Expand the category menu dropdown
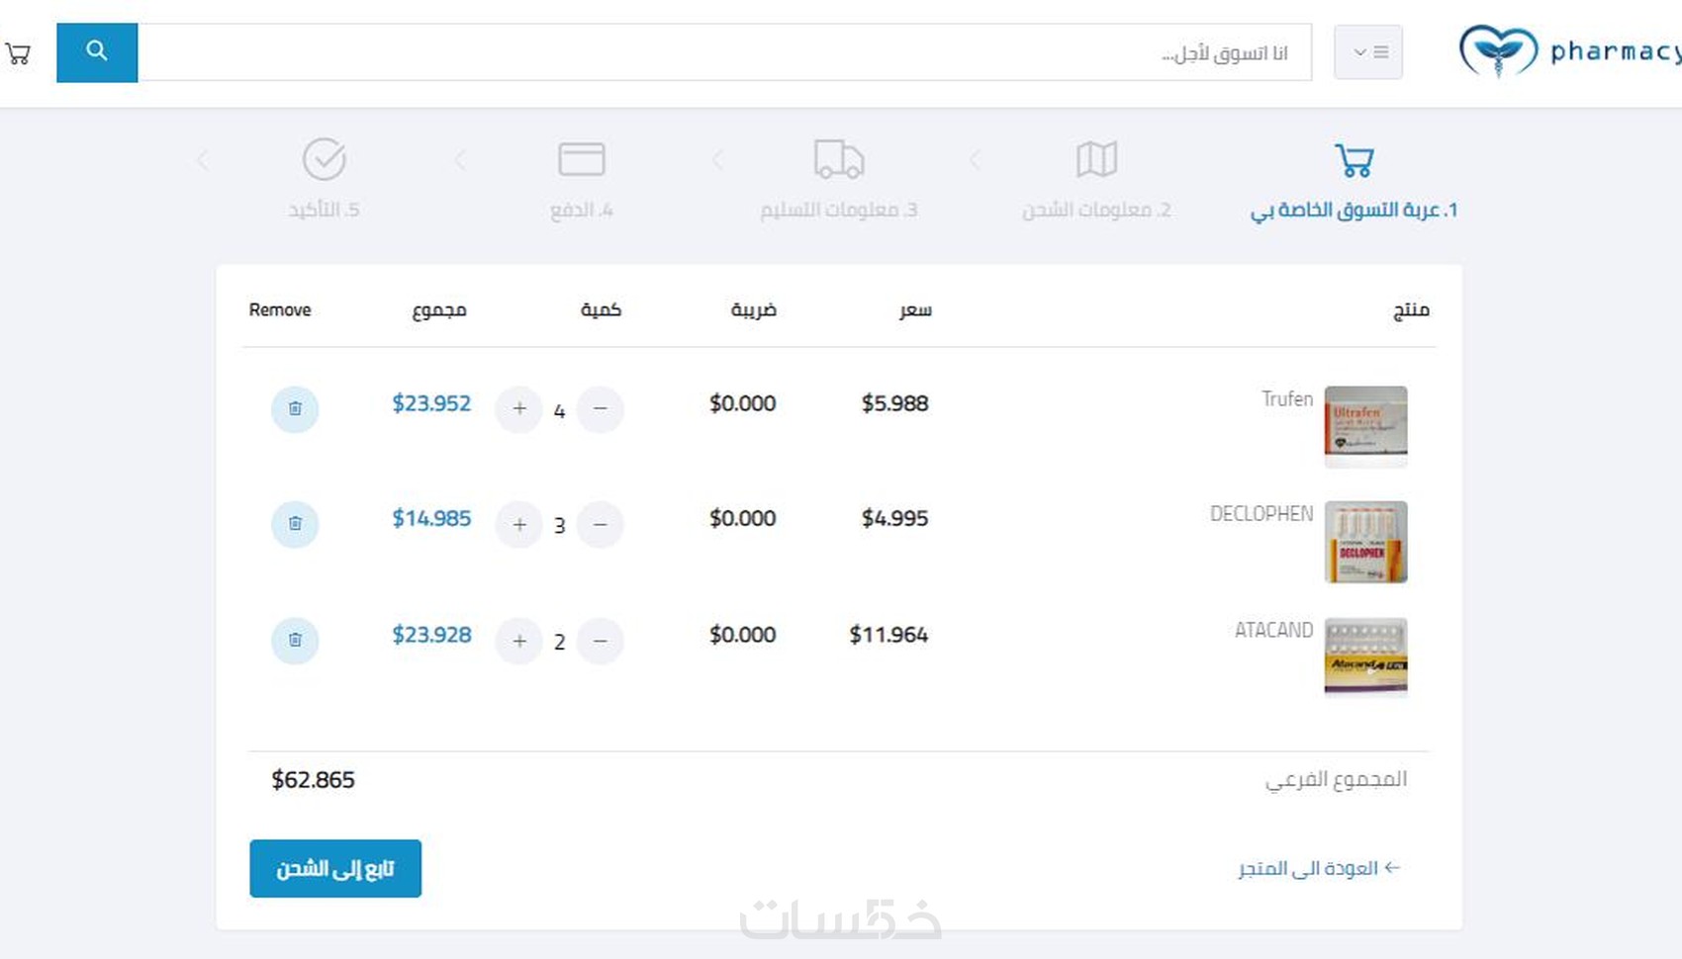The height and width of the screenshot is (959, 1682). click(1368, 52)
